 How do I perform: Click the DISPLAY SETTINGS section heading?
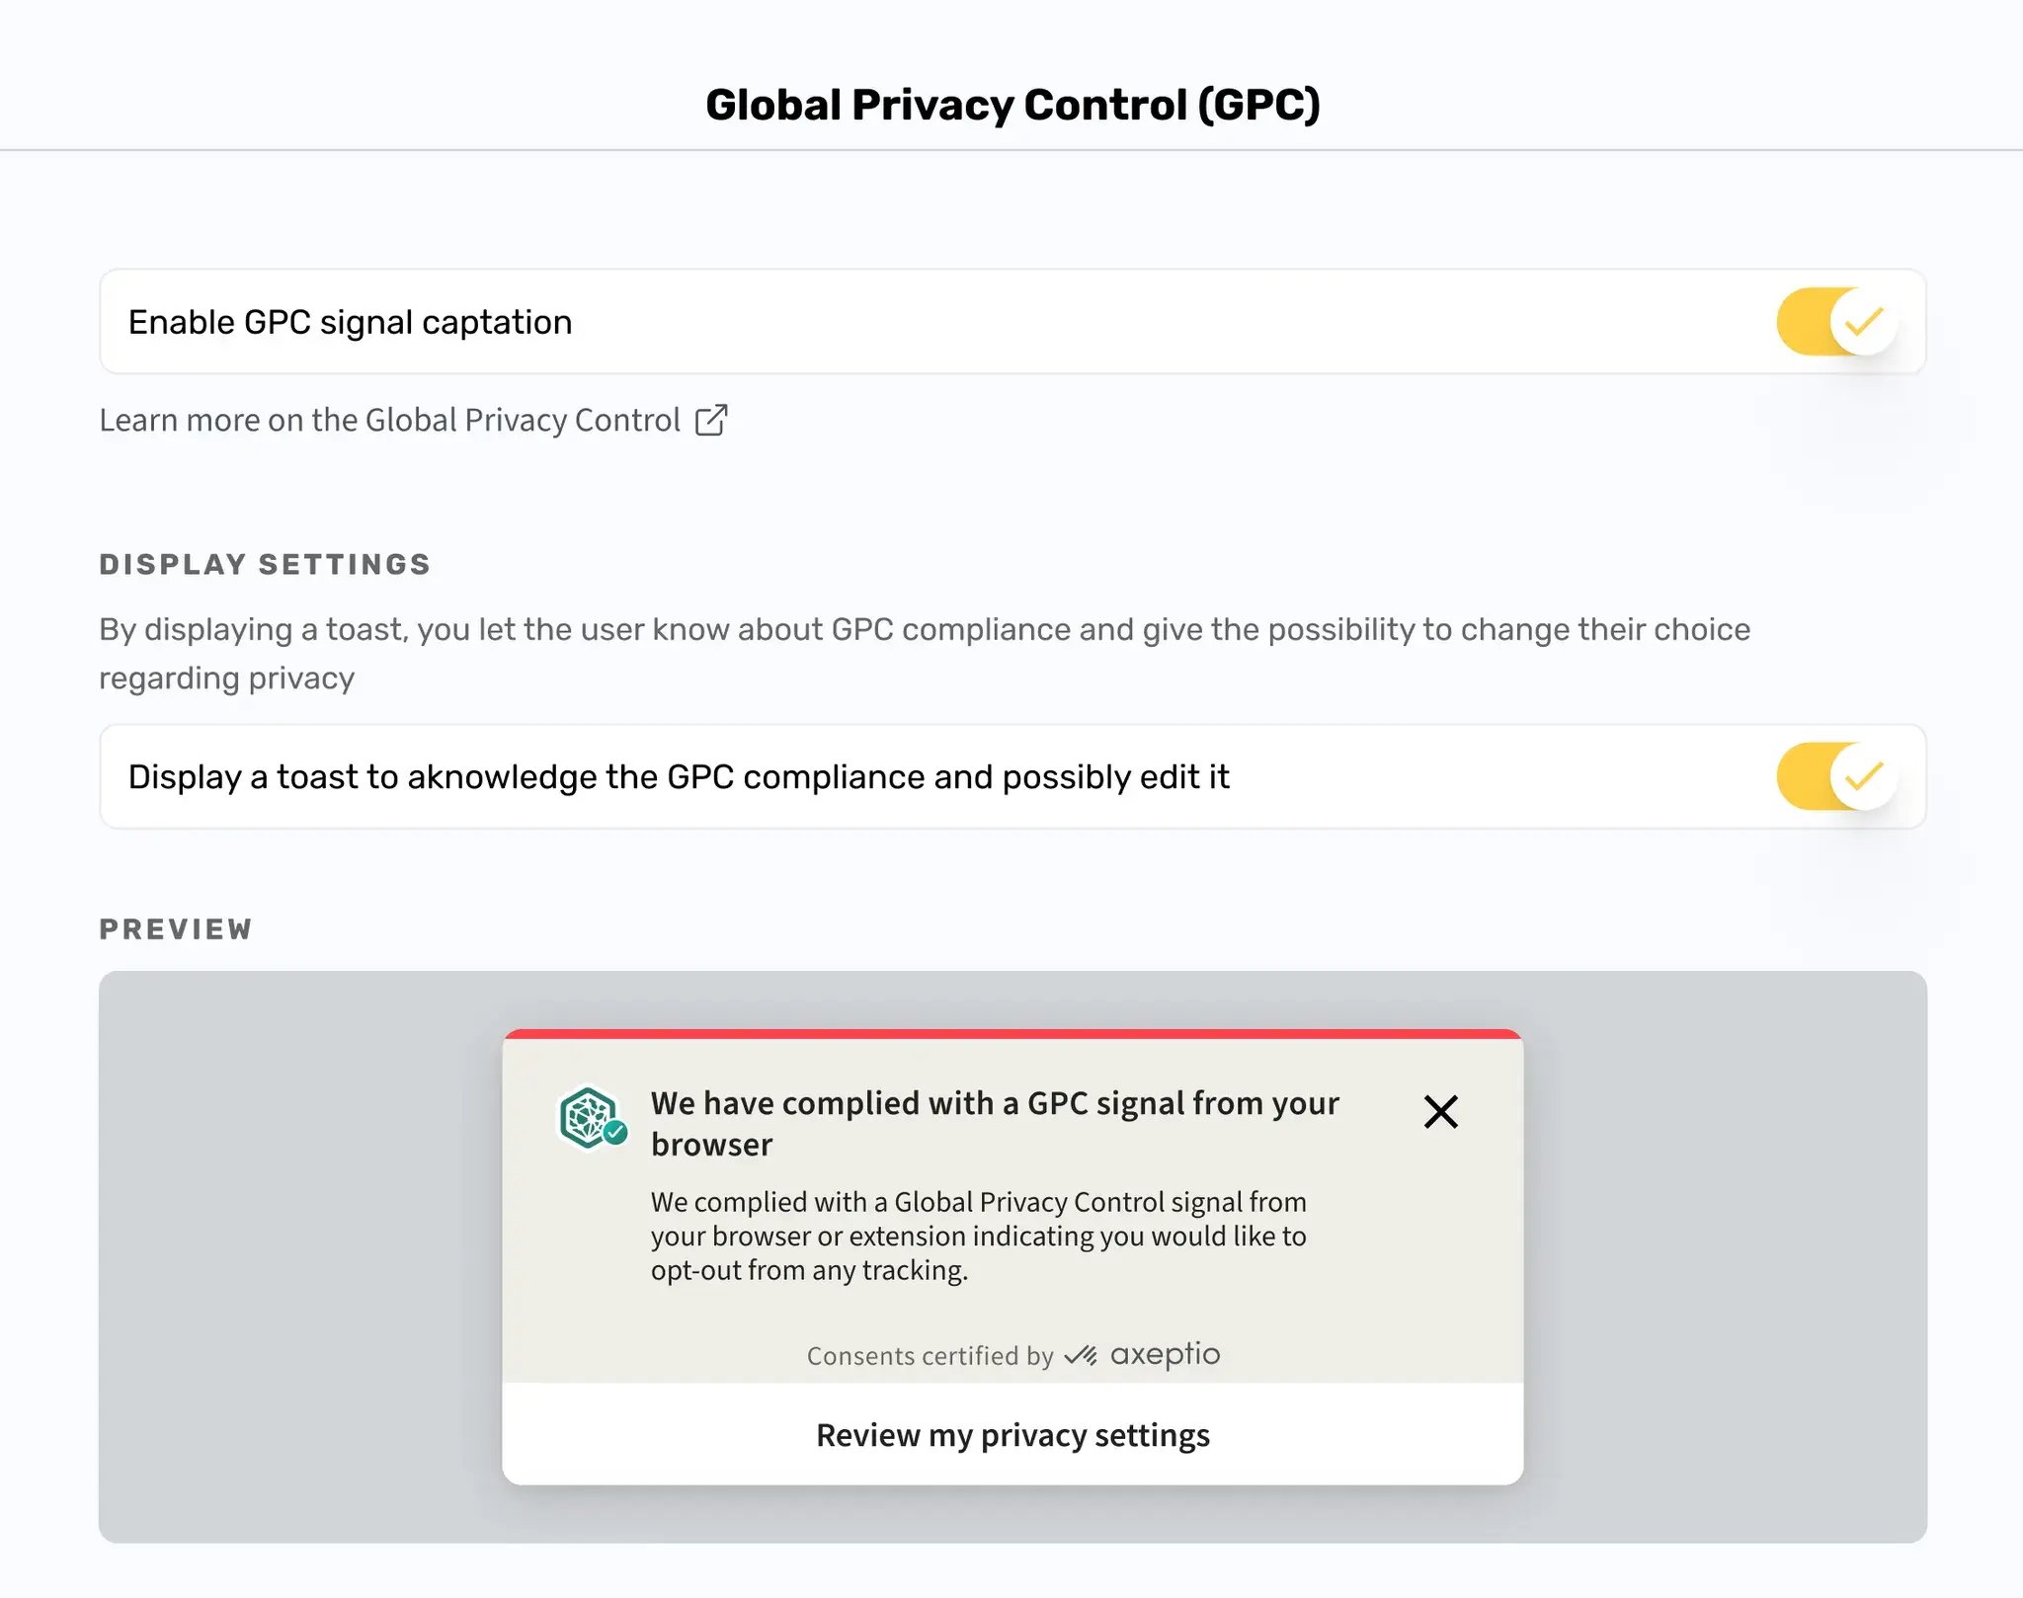[x=265, y=564]
